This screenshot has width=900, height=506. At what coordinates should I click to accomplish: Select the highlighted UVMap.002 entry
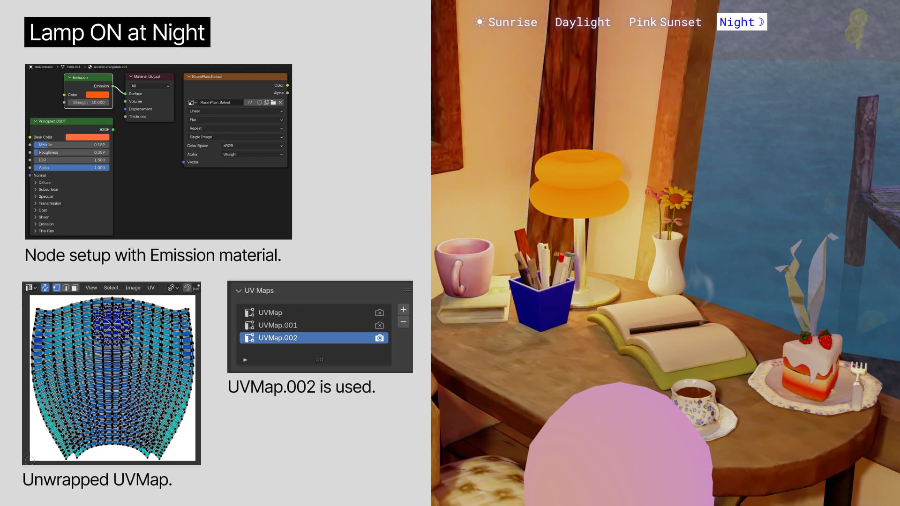pos(314,338)
